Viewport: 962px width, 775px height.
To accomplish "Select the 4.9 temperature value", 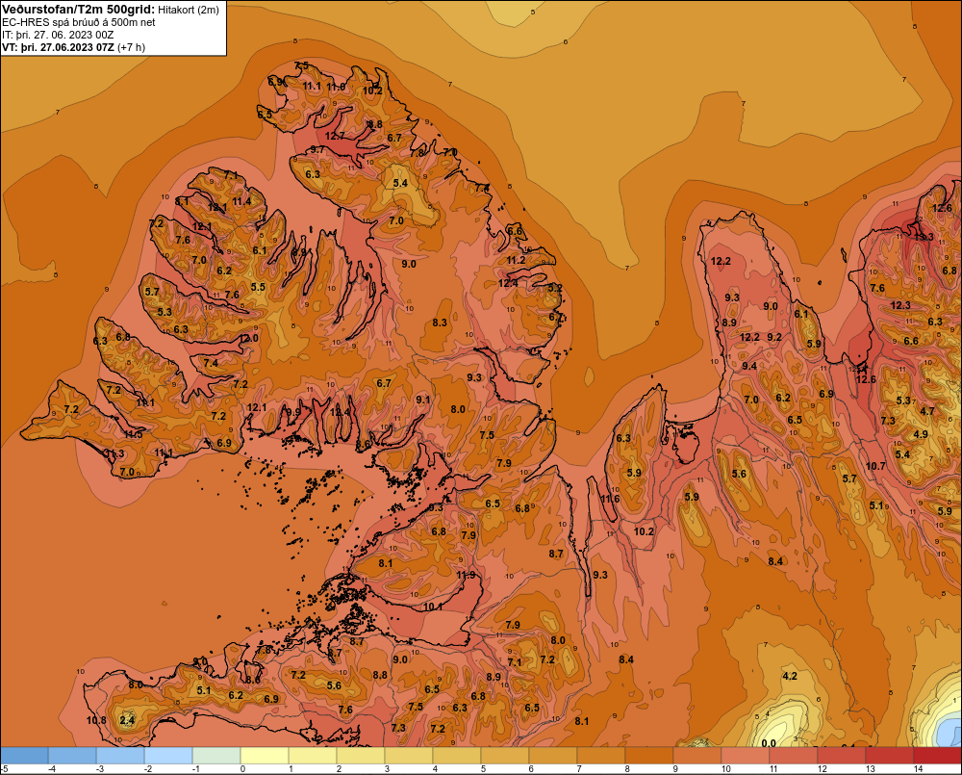I will click(921, 433).
